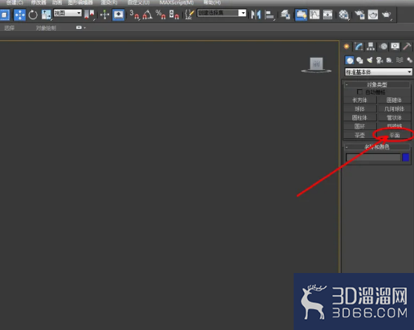The image size is (414, 330).
Task: Click the 圆柱体 button
Action: coord(359,117)
